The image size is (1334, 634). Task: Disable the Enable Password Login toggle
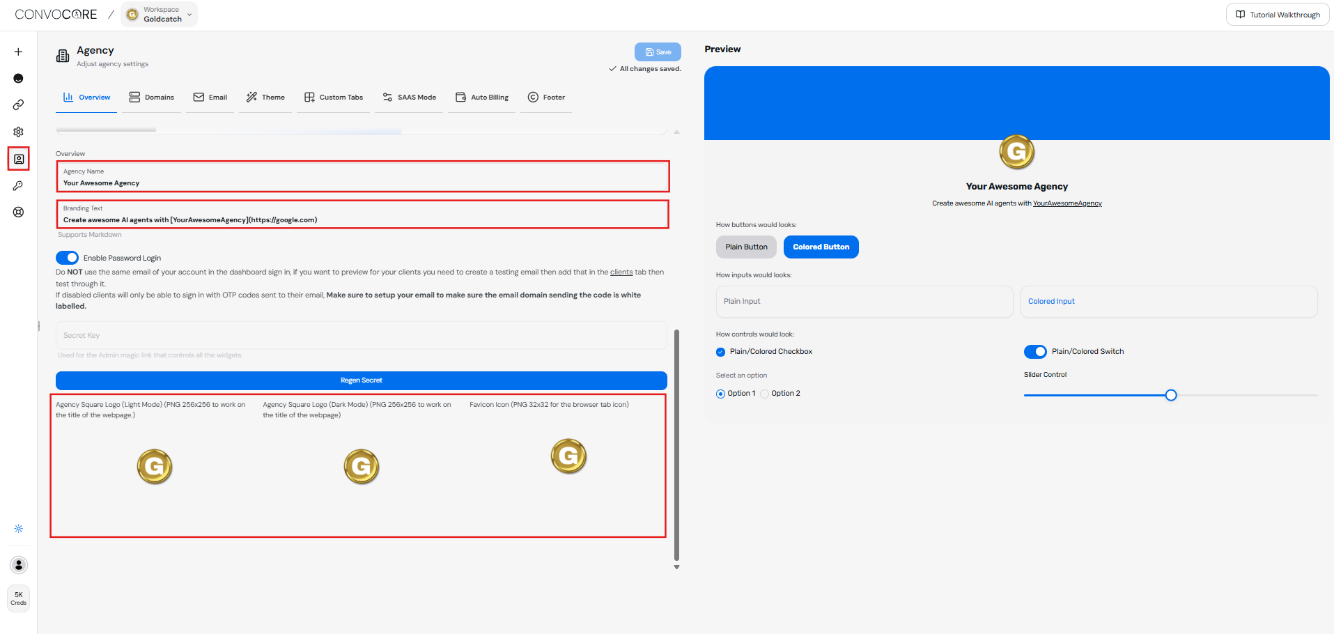point(67,257)
